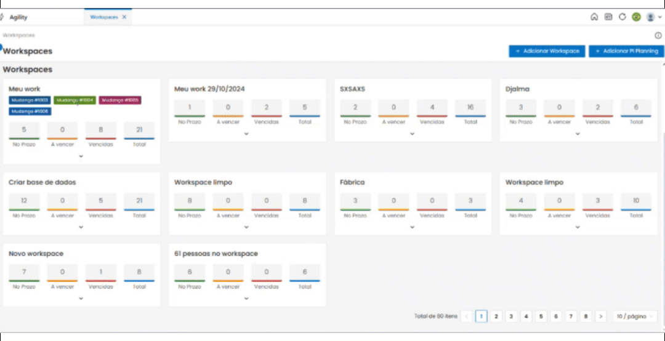Go to next page arrow in pagination
This screenshot has width=665, height=341.
[600, 316]
